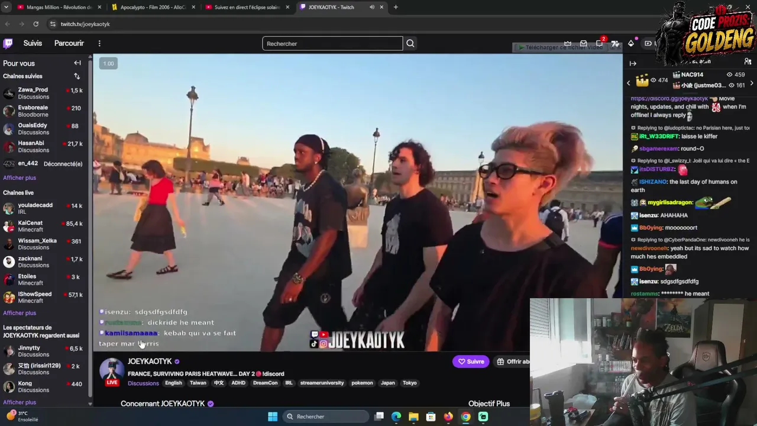
Task: Click the NAC914 leaderboard name
Action: (692, 75)
